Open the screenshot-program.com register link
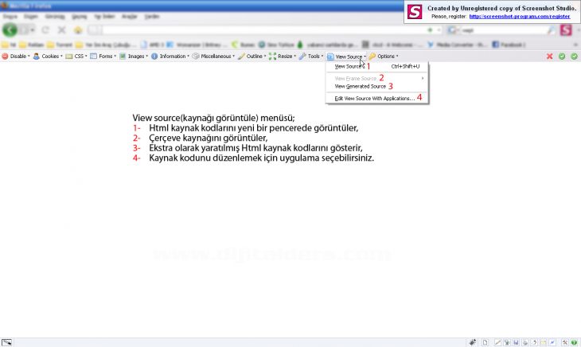The width and height of the screenshot is (581, 347). click(520, 15)
